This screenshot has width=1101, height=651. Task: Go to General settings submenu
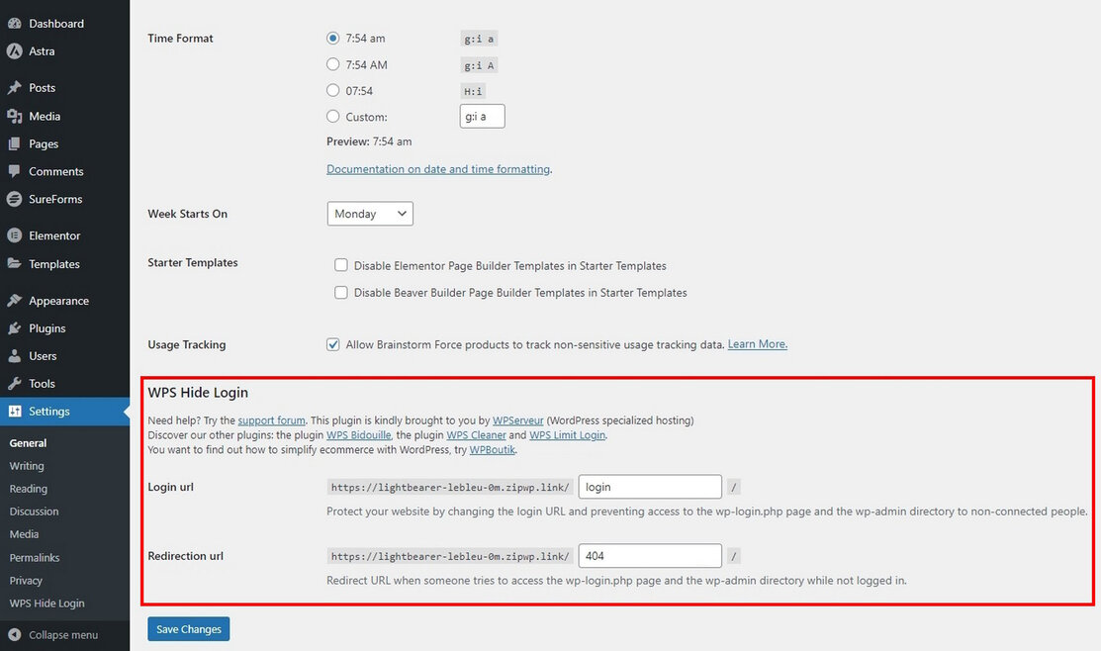coord(28,443)
